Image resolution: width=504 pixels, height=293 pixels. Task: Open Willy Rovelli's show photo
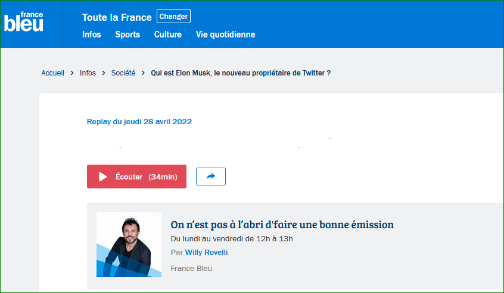tap(129, 244)
